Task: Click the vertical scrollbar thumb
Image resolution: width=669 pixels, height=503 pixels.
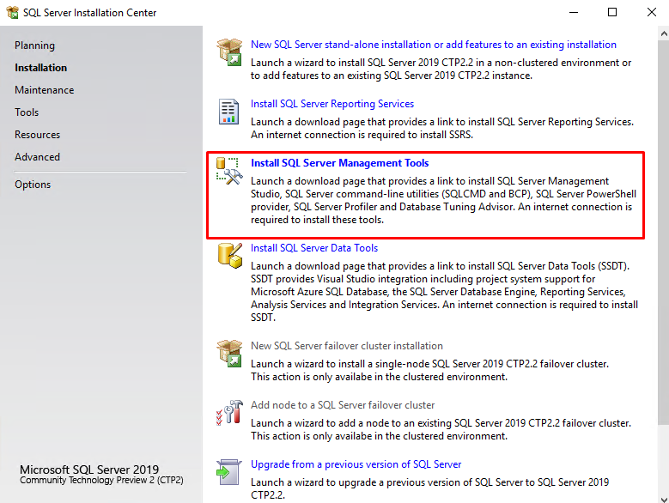Action: [664, 233]
